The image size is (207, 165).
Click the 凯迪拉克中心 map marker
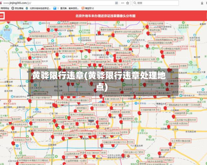click(12, 97)
